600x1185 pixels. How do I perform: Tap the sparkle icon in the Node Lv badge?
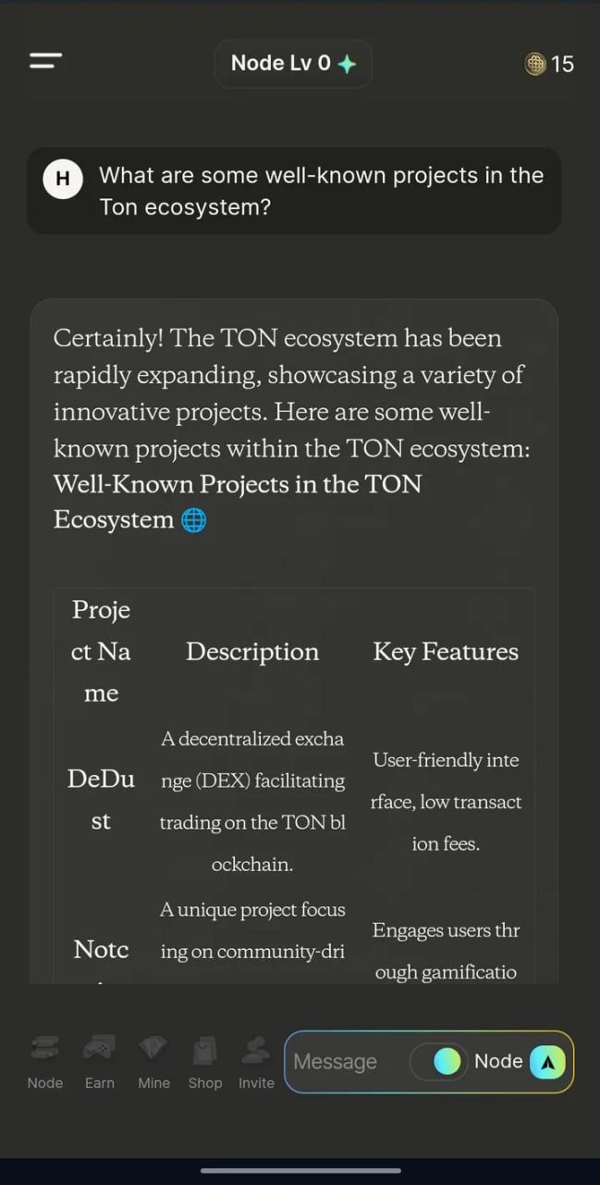(x=346, y=61)
